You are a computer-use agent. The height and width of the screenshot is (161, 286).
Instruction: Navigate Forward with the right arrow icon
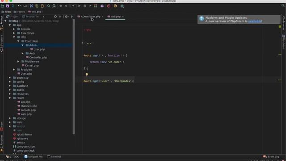click(x=66, y=6)
